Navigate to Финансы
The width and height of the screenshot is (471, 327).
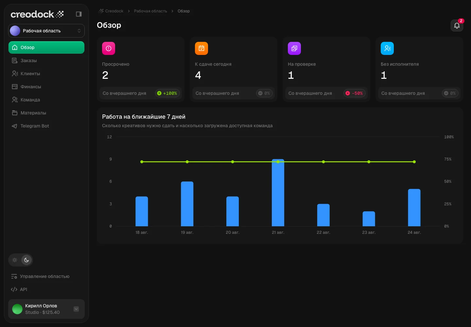[46, 87]
